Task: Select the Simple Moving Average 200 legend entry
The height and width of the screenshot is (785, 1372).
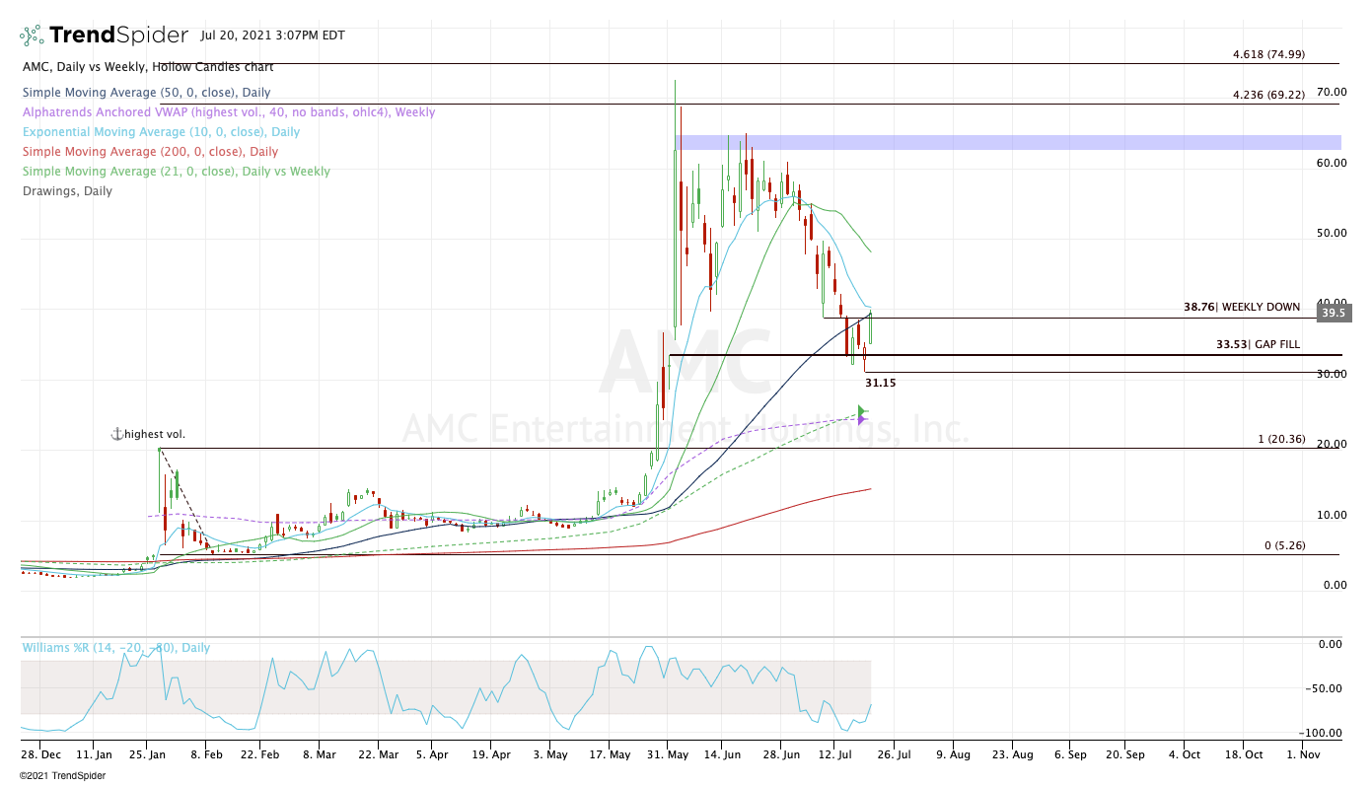Action: (150, 152)
